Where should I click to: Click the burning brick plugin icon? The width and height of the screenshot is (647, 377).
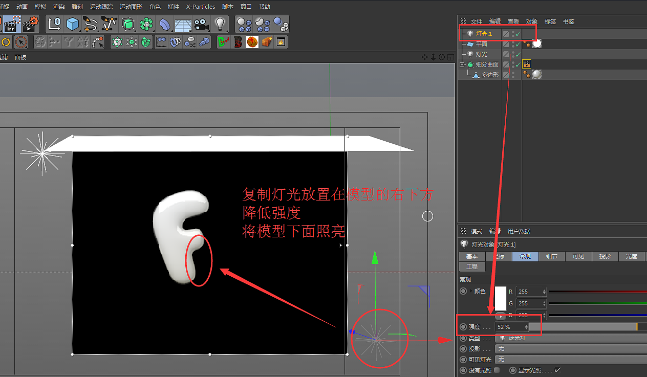pyautogui.click(x=266, y=42)
